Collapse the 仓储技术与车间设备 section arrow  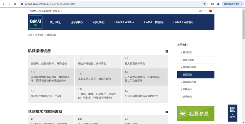(x=167, y=112)
